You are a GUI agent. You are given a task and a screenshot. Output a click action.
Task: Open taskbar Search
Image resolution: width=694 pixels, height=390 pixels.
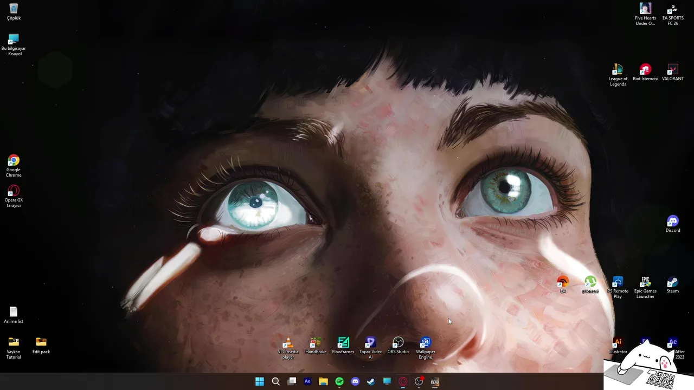(x=275, y=381)
